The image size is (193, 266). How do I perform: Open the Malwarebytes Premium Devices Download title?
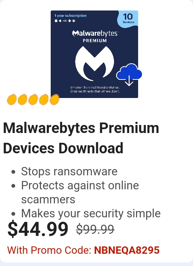[81, 138]
